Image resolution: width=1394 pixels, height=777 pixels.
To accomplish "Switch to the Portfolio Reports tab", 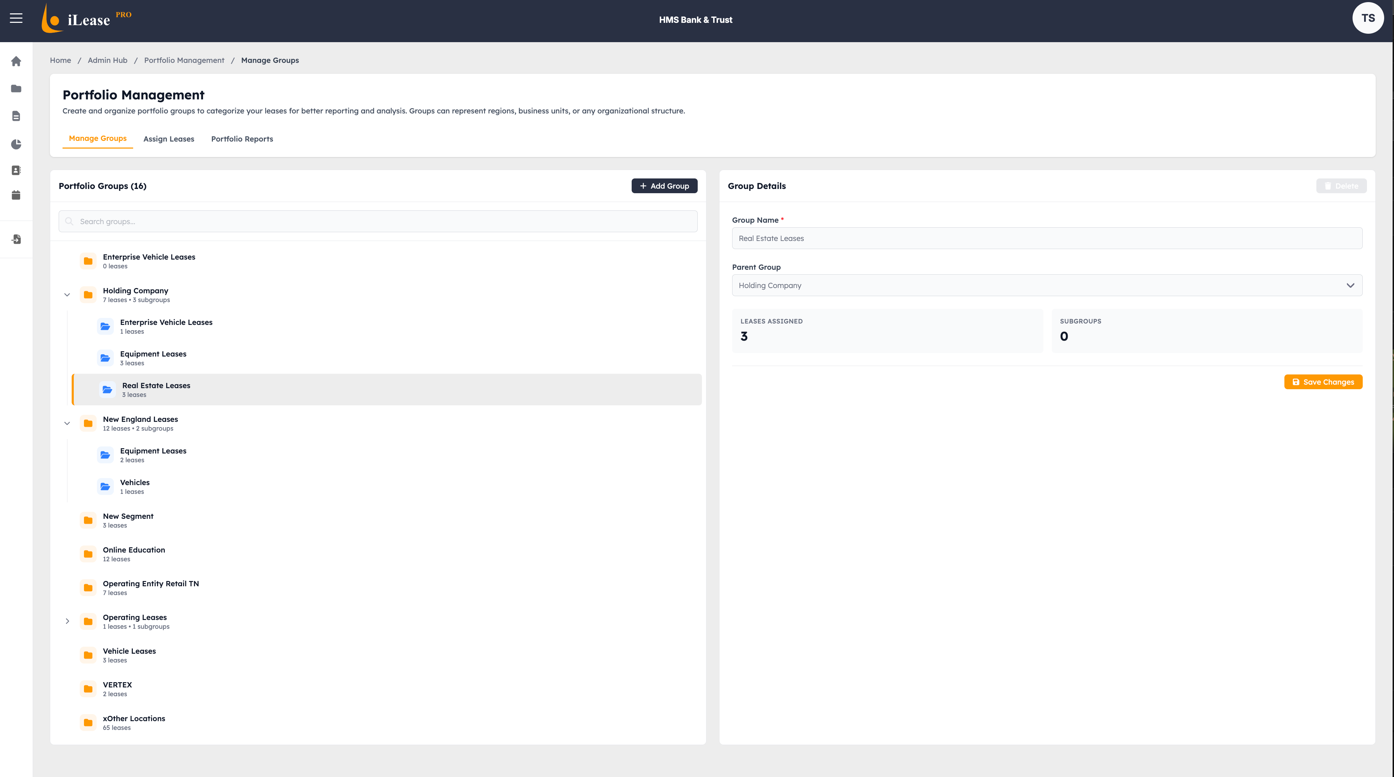I will click(x=242, y=139).
